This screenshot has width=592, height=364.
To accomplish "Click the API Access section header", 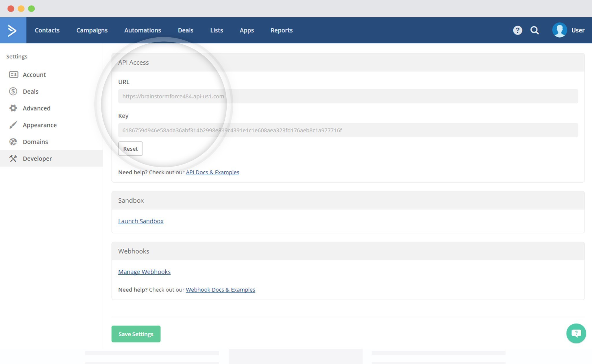I will click(348, 62).
